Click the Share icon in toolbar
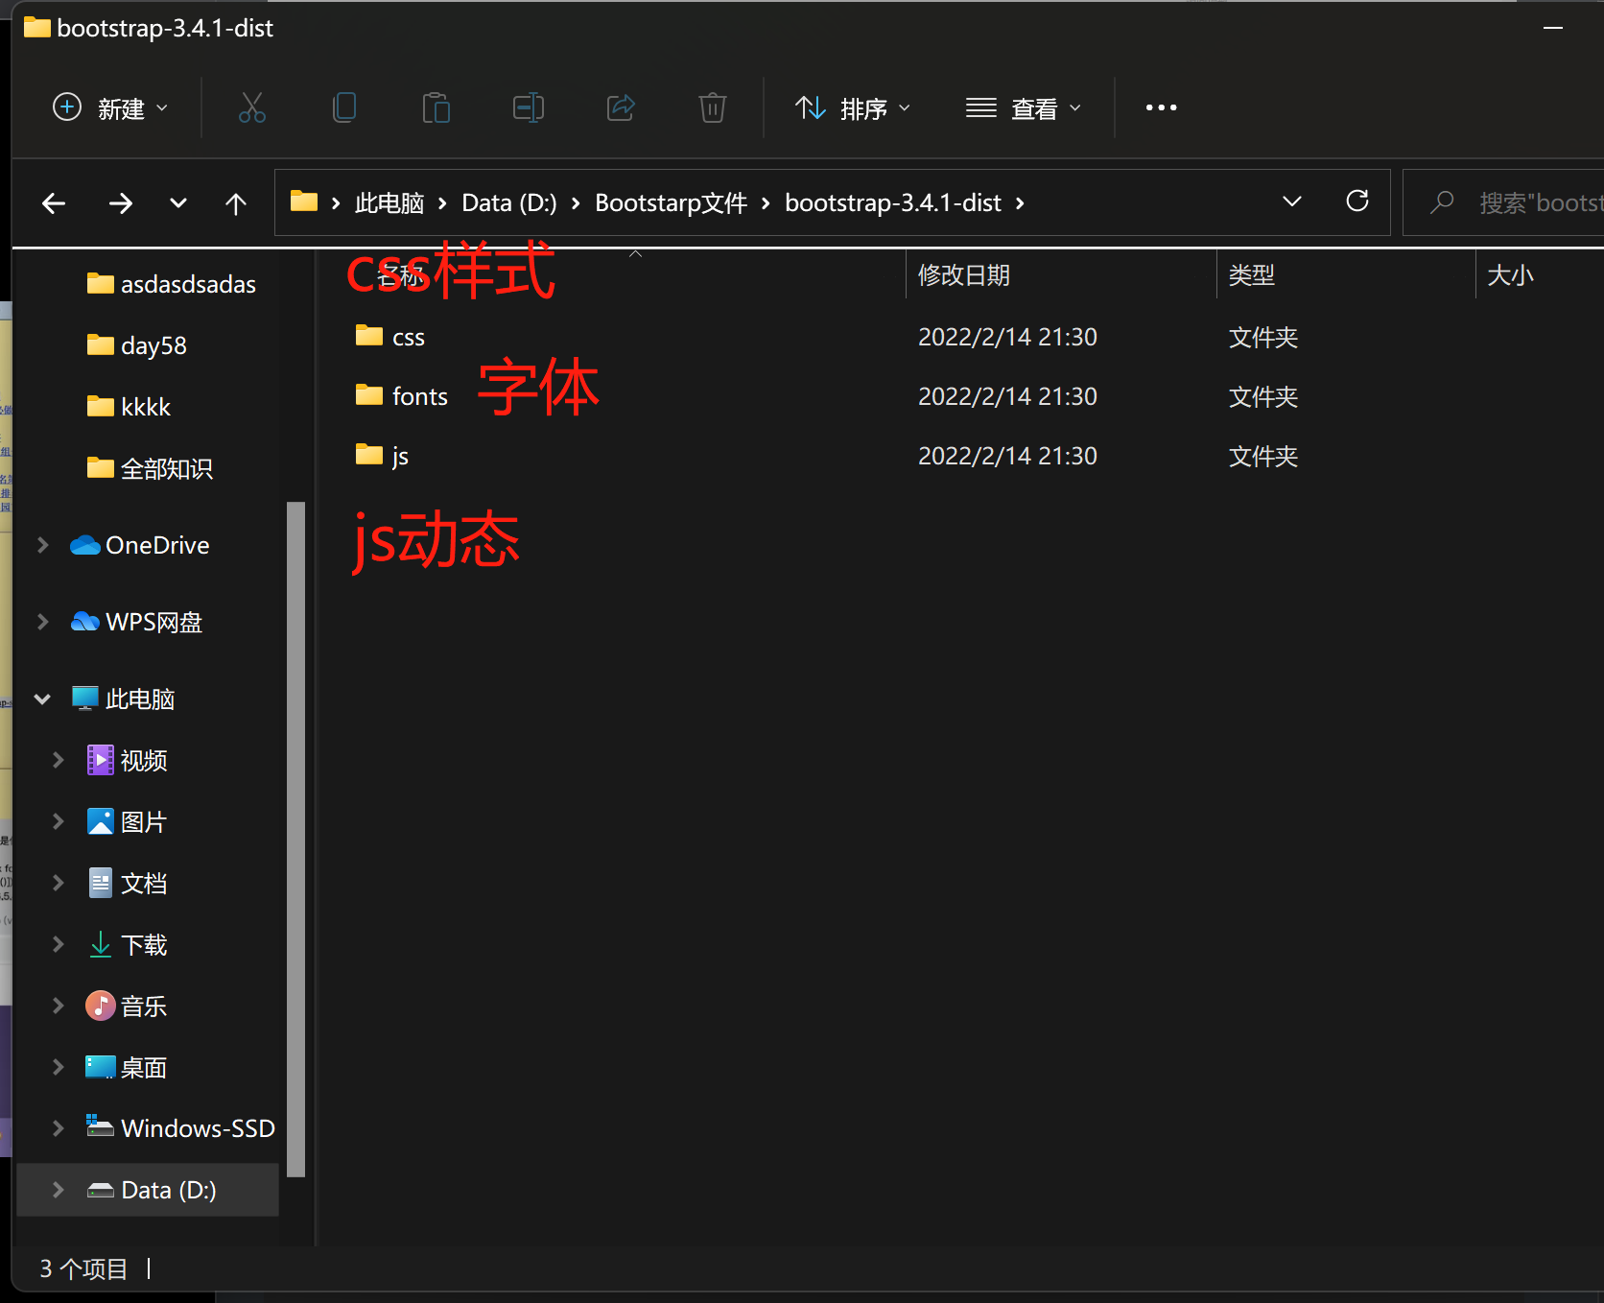 [621, 107]
